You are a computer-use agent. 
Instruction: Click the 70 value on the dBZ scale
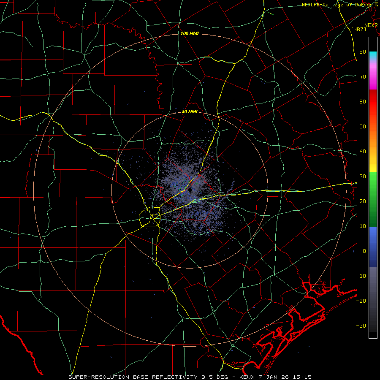(363, 76)
